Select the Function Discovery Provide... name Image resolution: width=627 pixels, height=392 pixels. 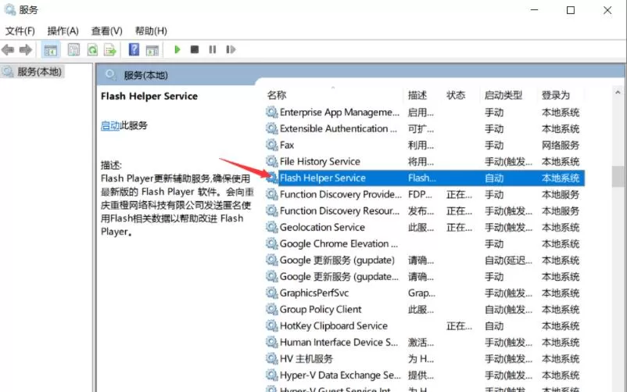pyautogui.click(x=341, y=194)
